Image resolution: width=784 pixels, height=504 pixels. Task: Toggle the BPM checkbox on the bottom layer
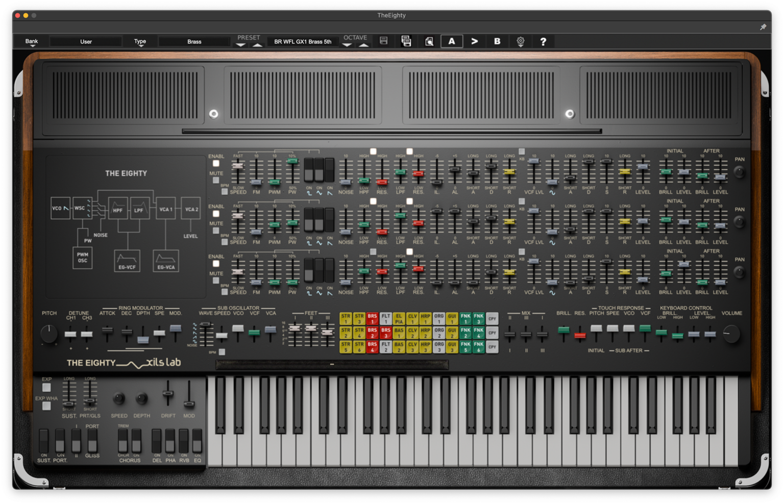tap(225, 292)
